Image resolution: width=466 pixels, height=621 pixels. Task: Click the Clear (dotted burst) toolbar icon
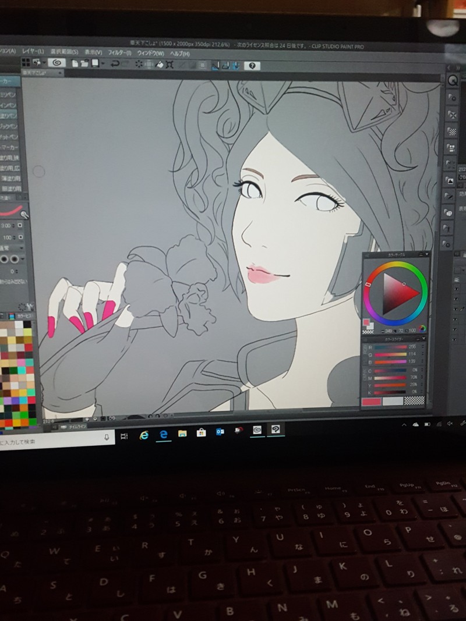point(139,64)
